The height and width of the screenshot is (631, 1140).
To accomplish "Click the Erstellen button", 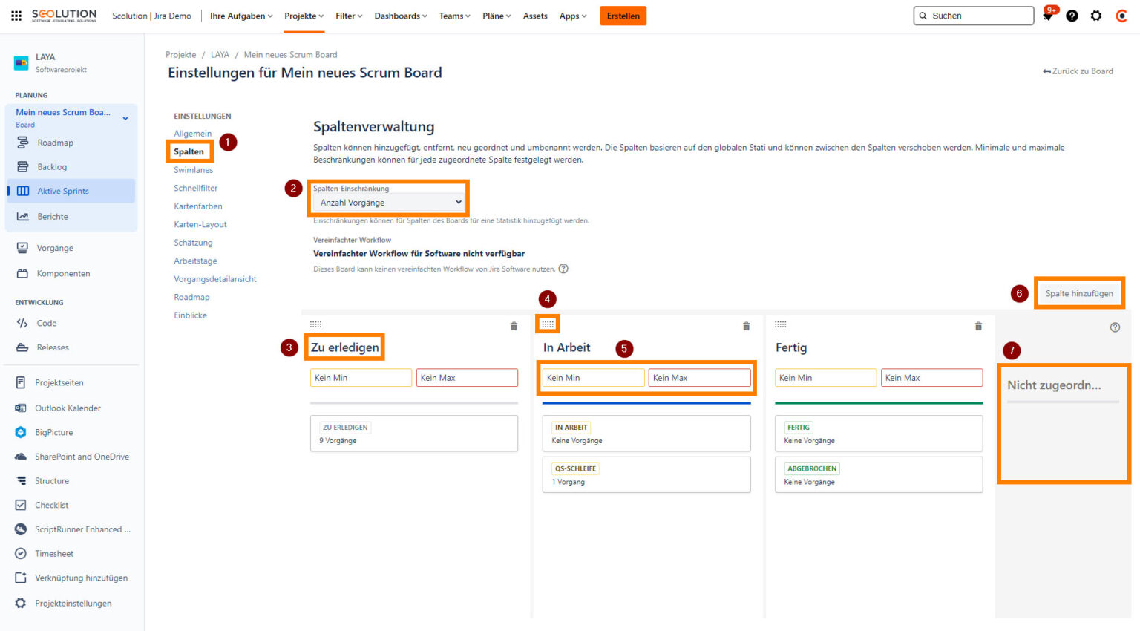I will 623,15.
